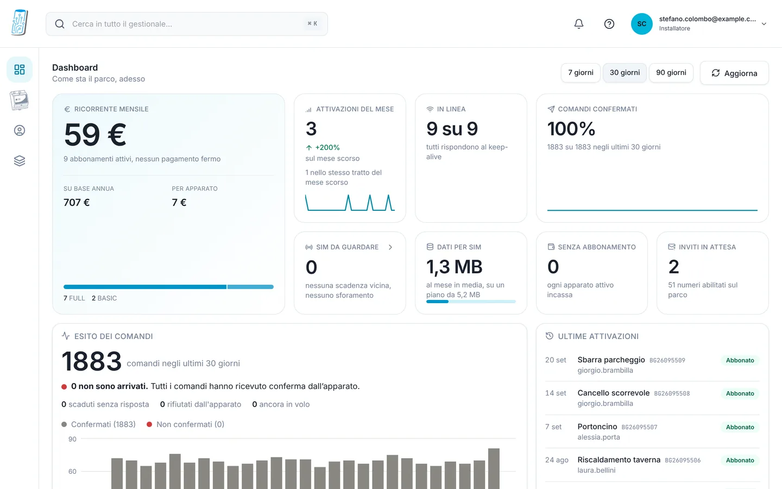Toggle the Confermati (1883) chart legend

tap(98, 424)
